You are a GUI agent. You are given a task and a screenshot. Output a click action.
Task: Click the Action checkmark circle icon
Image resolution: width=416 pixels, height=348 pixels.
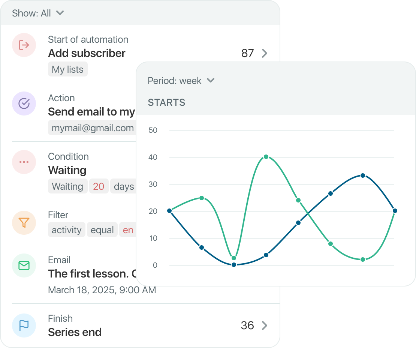tap(24, 103)
